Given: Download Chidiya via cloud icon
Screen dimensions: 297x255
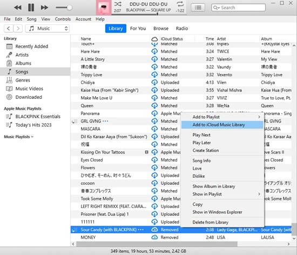Looking at the screenshot, I should click(154, 83).
